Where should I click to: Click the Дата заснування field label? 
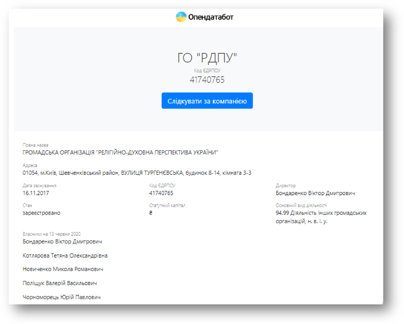coord(40,186)
